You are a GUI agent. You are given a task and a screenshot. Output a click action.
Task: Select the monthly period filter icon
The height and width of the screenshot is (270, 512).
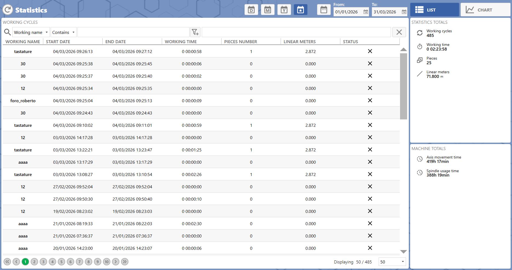click(x=267, y=10)
